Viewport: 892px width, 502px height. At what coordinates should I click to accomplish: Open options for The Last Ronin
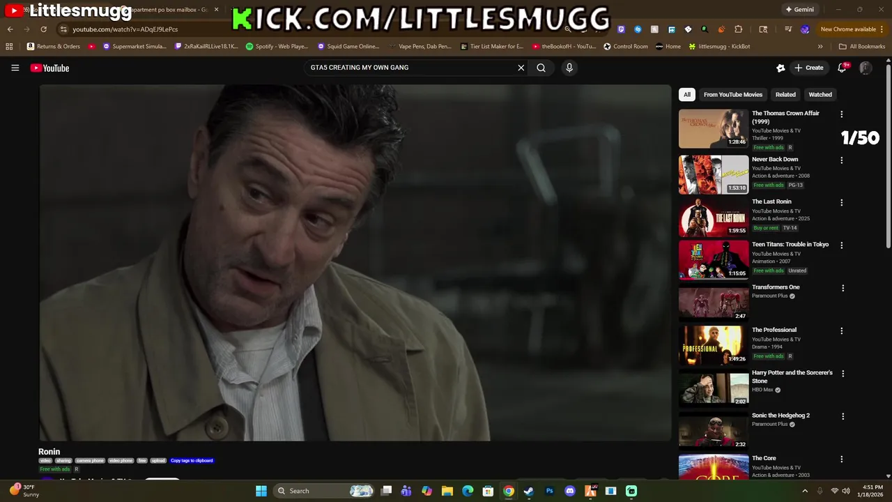pyautogui.click(x=841, y=203)
